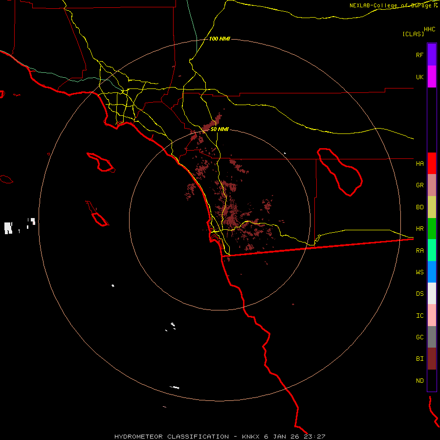Click the DS white legend color swatch
Viewport: 440px width, 440px height.
coord(432,293)
